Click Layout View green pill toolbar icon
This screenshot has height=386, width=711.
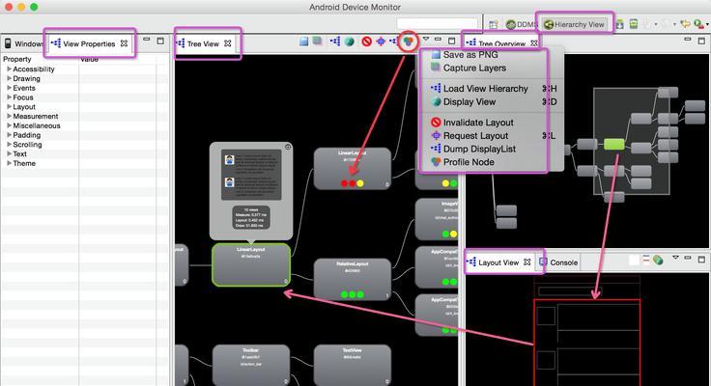(x=659, y=260)
